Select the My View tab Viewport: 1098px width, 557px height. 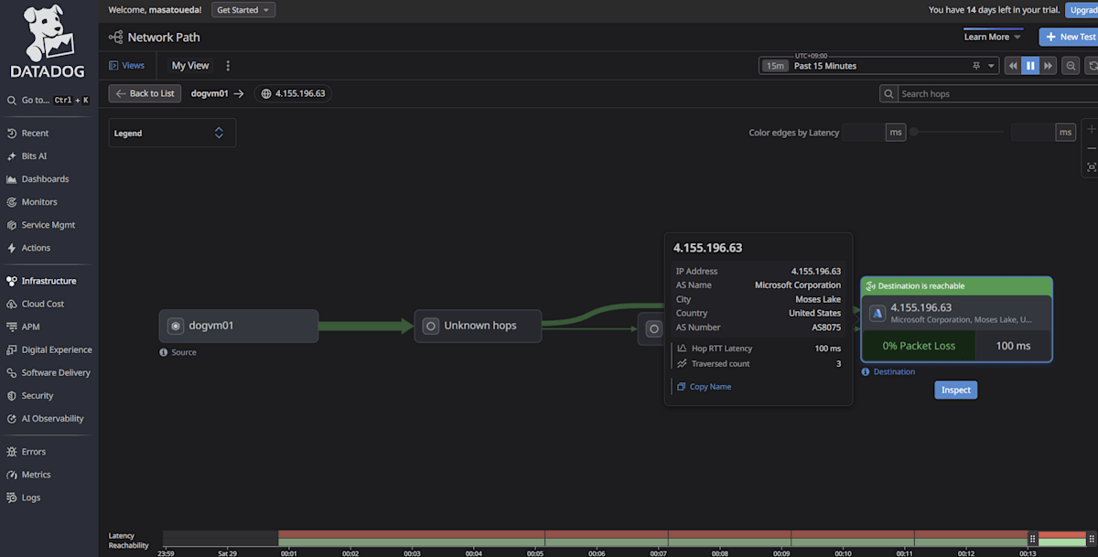[190, 66]
